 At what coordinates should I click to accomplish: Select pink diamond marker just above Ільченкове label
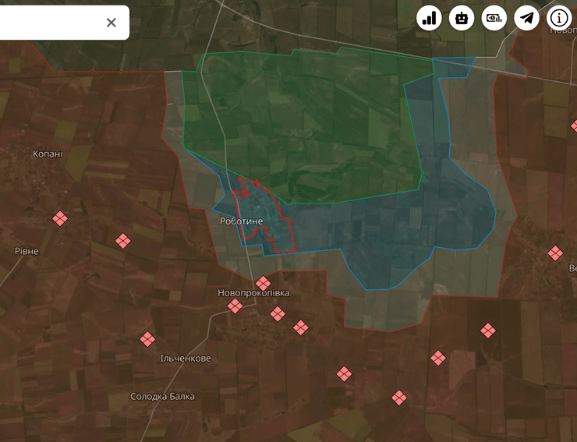(147, 339)
